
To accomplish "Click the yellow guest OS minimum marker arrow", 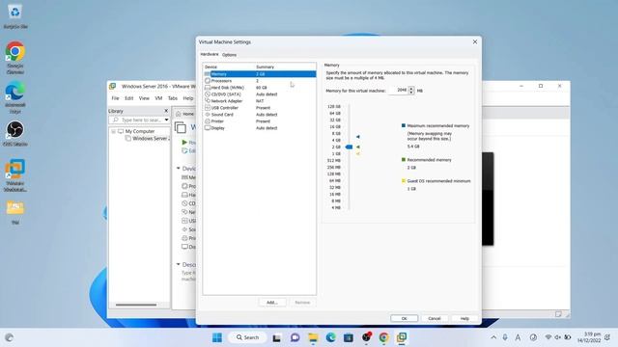I will tap(358, 154).
